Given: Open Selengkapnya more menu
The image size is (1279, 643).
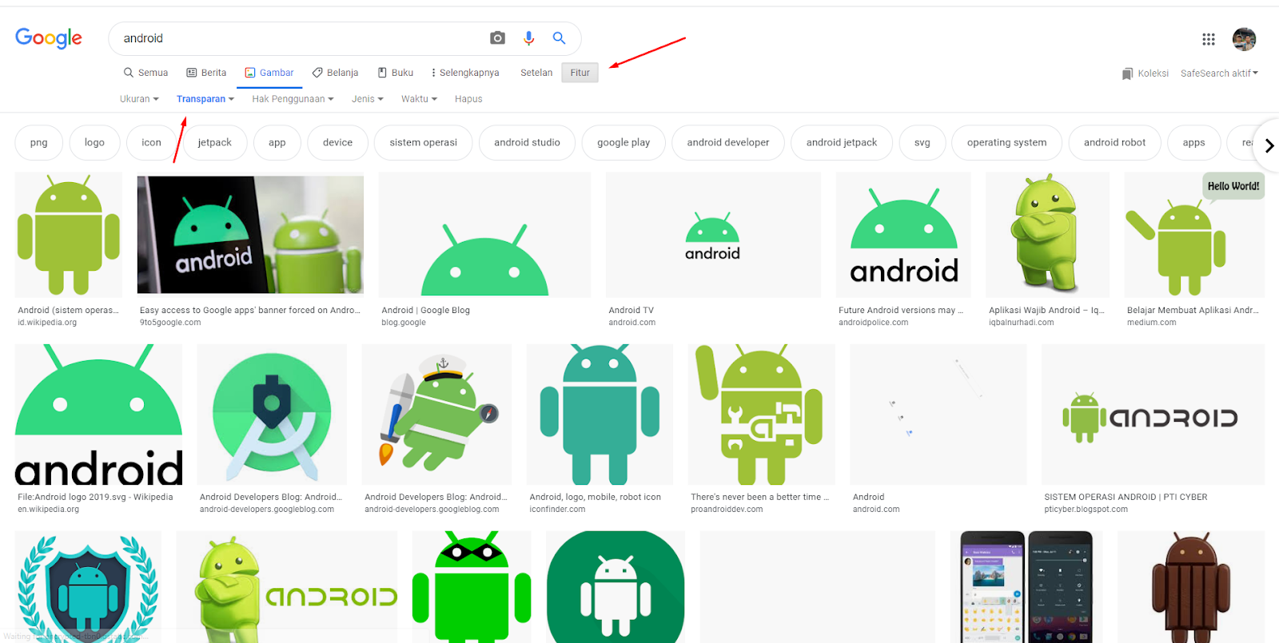Looking at the screenshot, I should pos(465,73).
